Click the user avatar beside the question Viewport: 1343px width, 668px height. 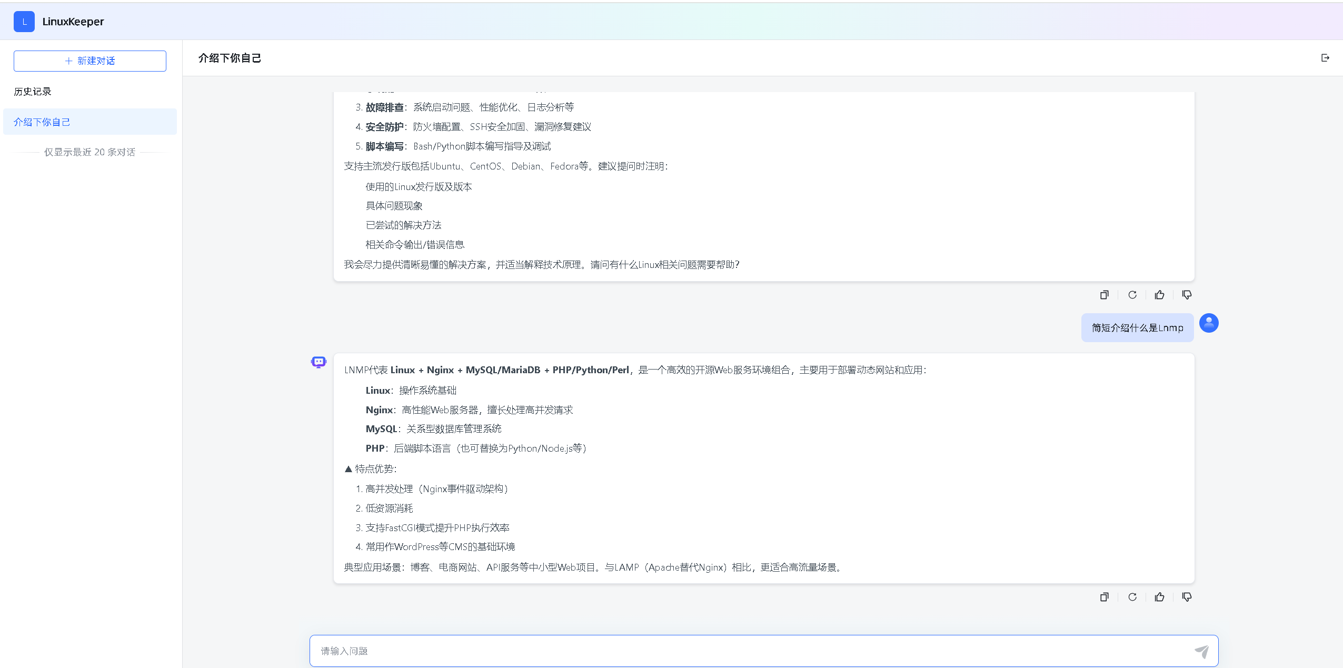click(x=1209, y=323)
